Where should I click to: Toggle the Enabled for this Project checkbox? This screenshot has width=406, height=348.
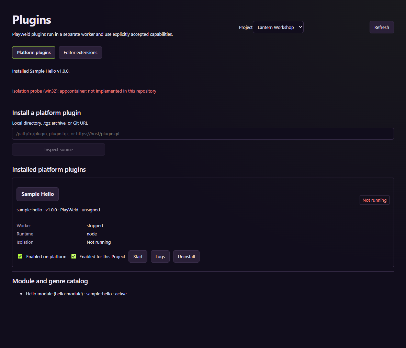[x=74, y=256]
